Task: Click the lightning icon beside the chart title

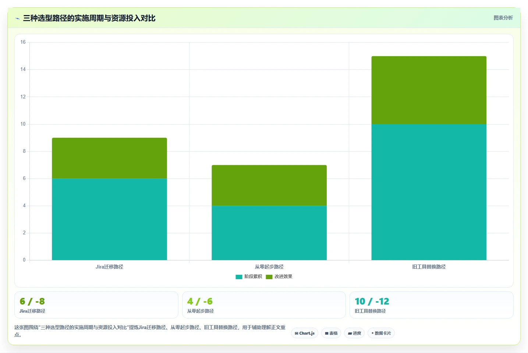Action: click(x=17, y=18)
